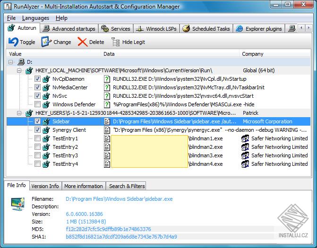The height and width of the screenshot is (248, 317).
Task: Uncheck the Synergy Client checkbox
Action: coord(37,130)
